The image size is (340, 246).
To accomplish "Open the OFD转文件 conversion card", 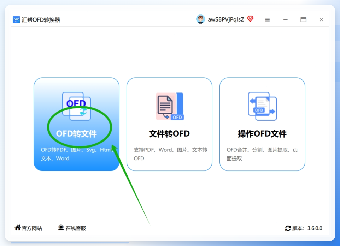I will coord(77,124).
